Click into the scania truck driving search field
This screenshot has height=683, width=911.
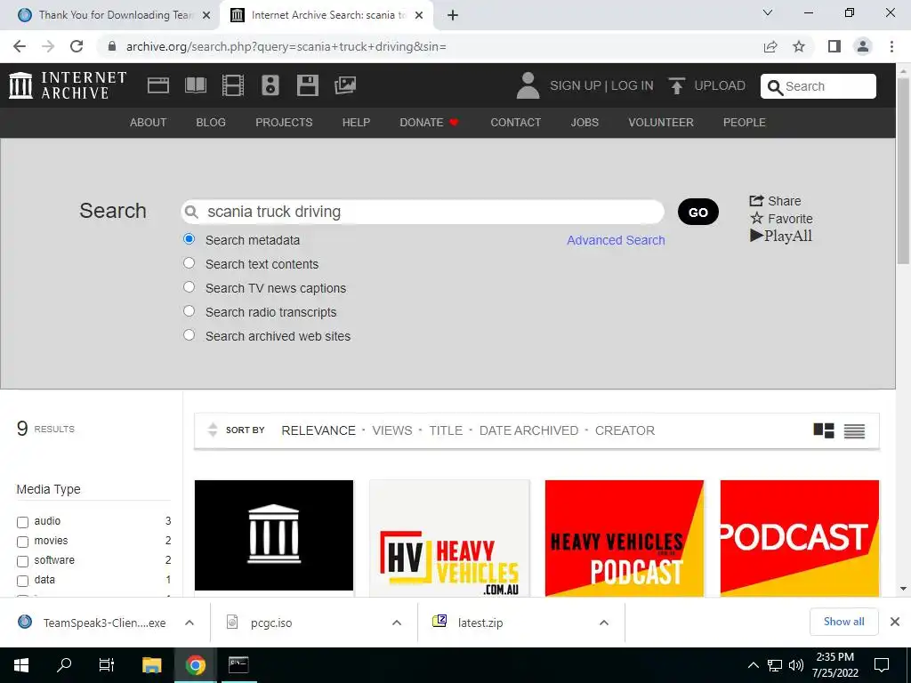(x=423, y=212)
